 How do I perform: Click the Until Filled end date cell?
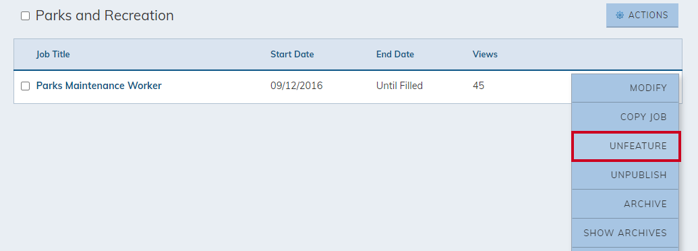click(x=399, y=86)
